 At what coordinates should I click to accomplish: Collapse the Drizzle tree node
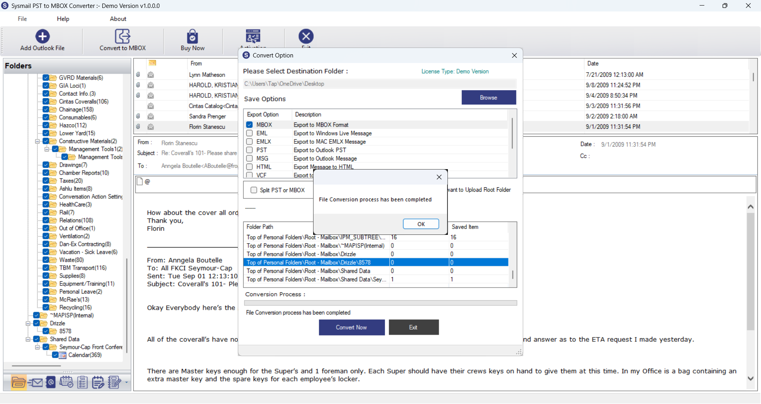tap(28, 323)
